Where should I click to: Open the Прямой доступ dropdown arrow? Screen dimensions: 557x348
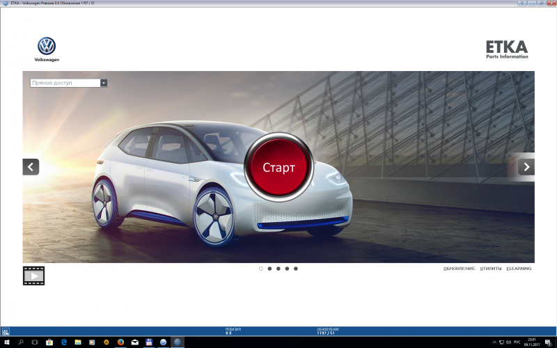click(x=104, y=83)
